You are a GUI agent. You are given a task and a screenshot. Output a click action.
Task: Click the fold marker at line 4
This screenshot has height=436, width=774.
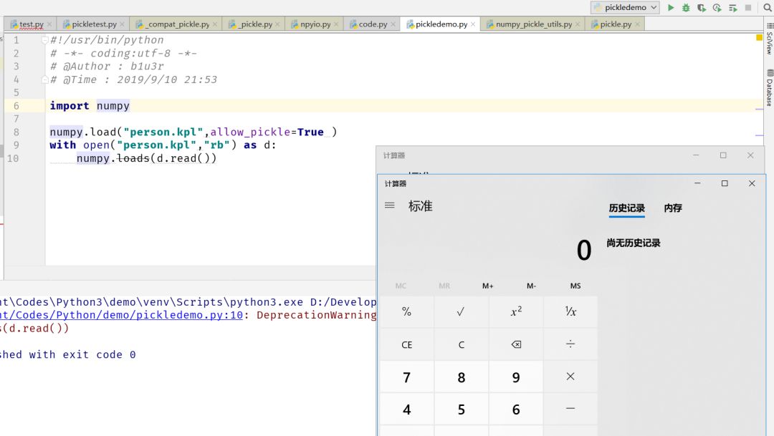tap(45, 79)
